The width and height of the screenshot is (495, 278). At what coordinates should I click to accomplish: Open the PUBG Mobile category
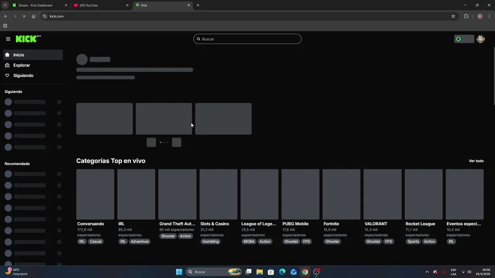(x=295, y=224)
